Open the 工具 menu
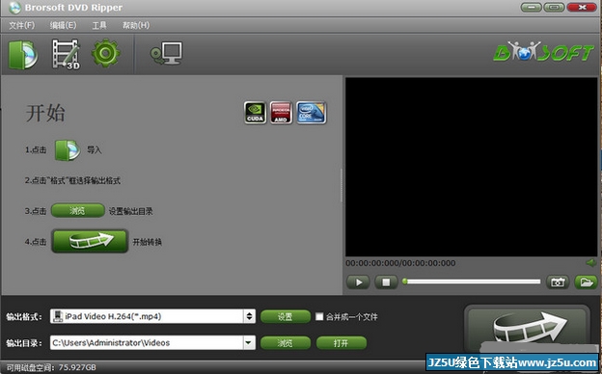 pyautogui.click(x=99, y=25)
